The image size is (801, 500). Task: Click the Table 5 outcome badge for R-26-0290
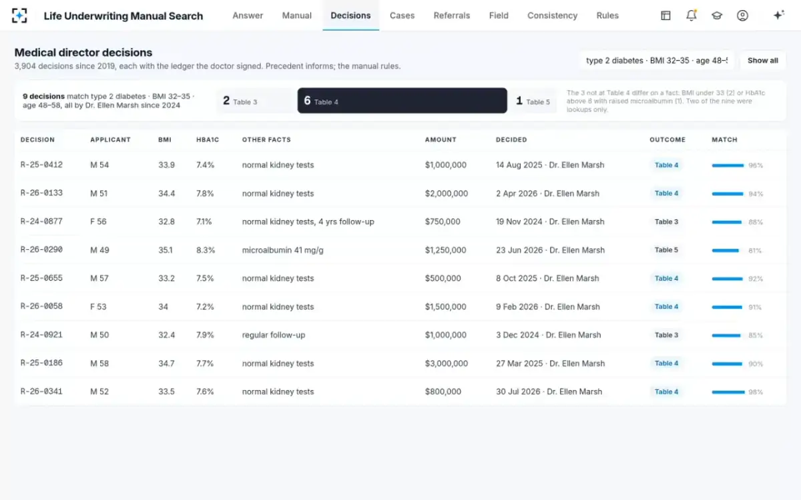click(666, 250)
